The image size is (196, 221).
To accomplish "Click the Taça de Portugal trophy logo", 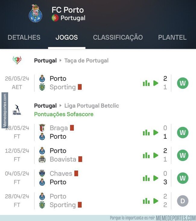I will tap(17, 60).
